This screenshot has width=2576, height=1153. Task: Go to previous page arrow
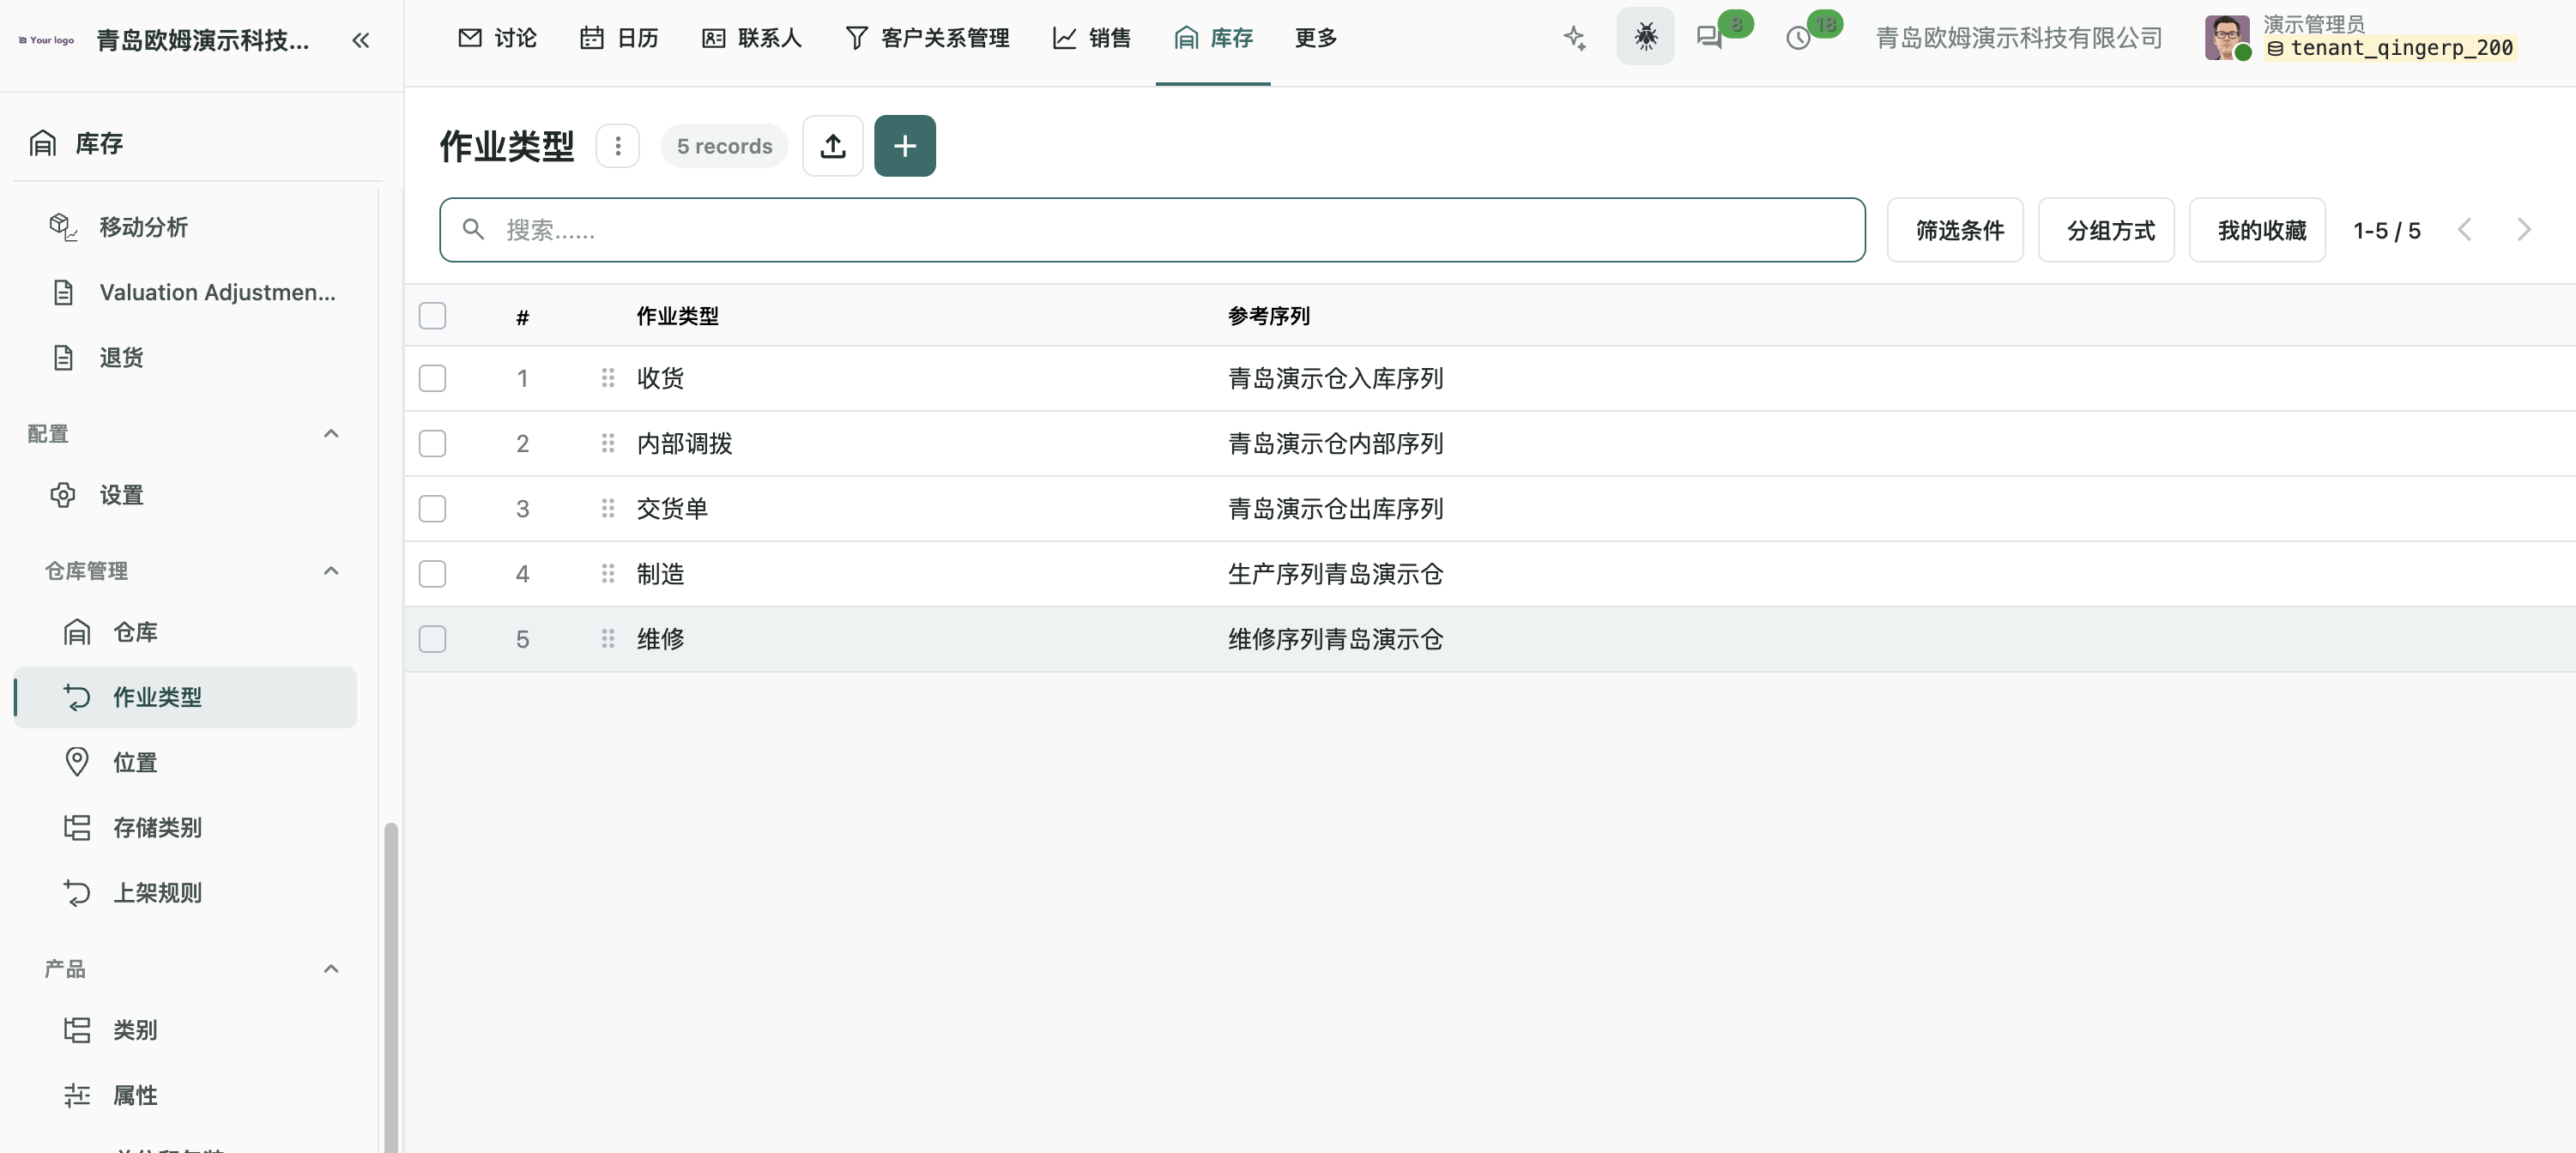click(2465, 230)
